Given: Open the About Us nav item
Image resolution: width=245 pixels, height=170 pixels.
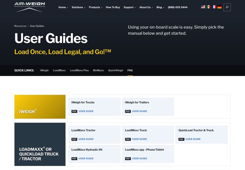Looking at the screenshot, I should click(x=145, y=7).
